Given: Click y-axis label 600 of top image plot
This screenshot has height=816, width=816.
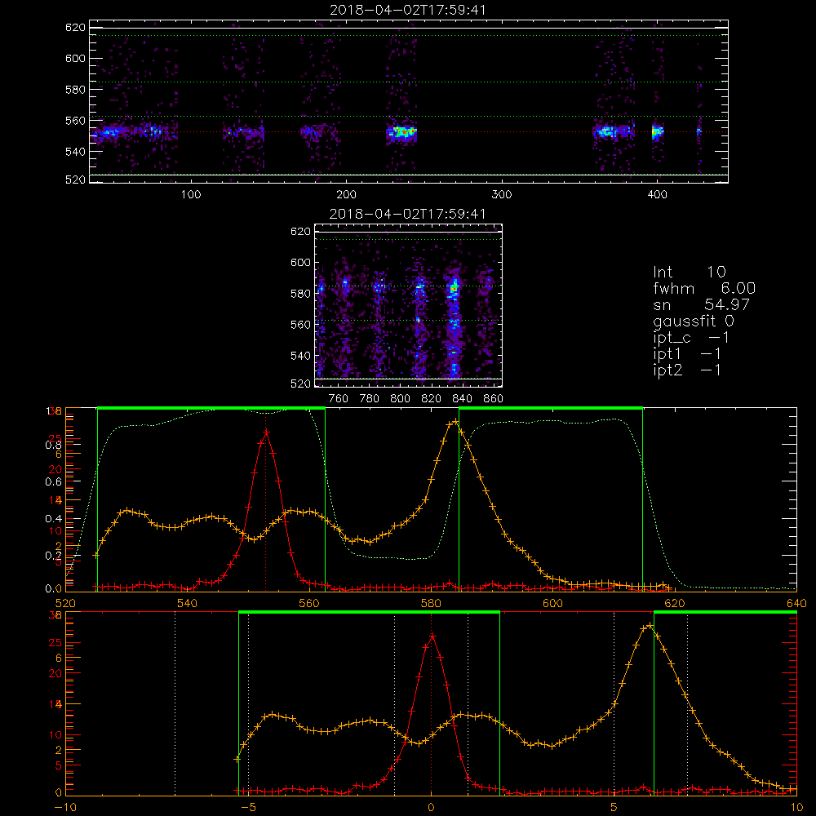Looking at the screenshot, I should (x=75, y=58).
